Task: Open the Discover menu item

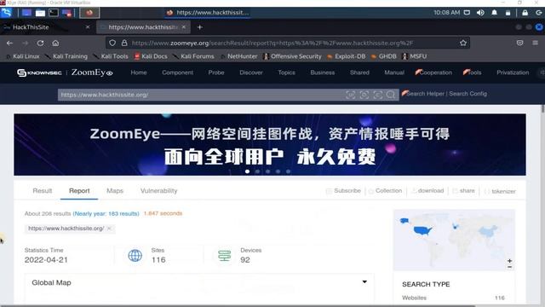Action: point(251,72)
